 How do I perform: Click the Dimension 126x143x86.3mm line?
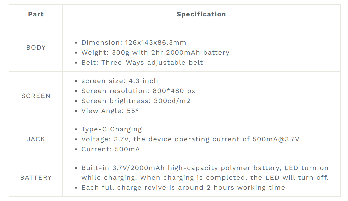[134, 42]
